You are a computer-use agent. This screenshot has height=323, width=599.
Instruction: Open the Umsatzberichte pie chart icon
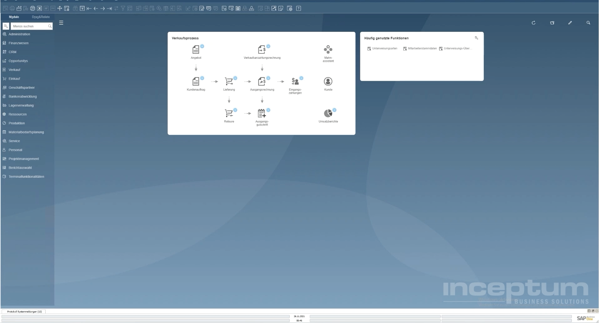(x=328, y=113)
